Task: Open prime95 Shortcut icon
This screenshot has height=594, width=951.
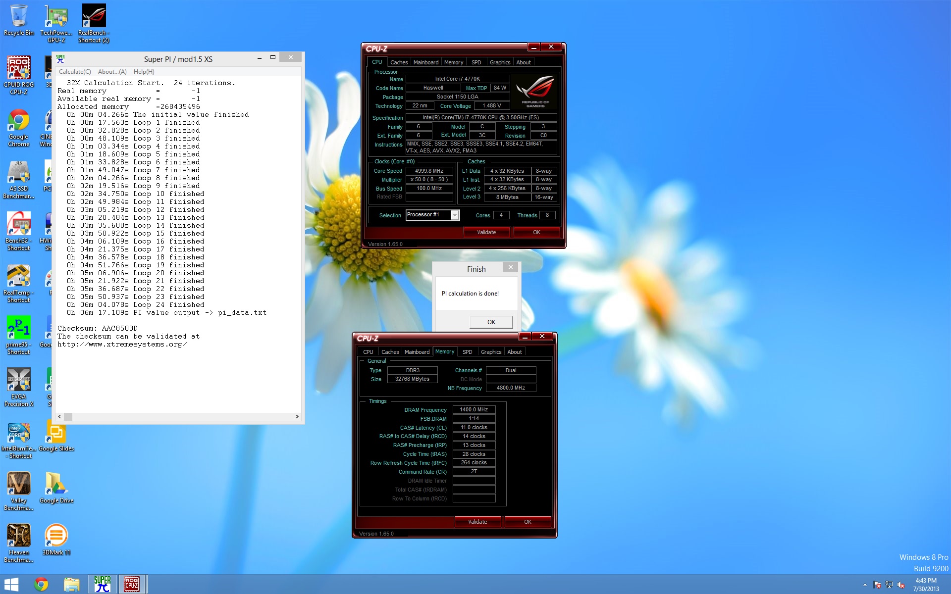Action: point(18,335)
